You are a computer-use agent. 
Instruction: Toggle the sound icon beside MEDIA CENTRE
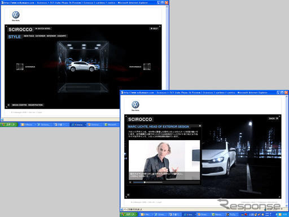pyautogui.click(x=8, y=105)
